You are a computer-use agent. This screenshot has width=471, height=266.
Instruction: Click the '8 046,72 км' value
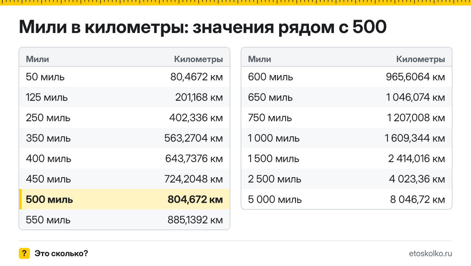(x=418, y=199)
